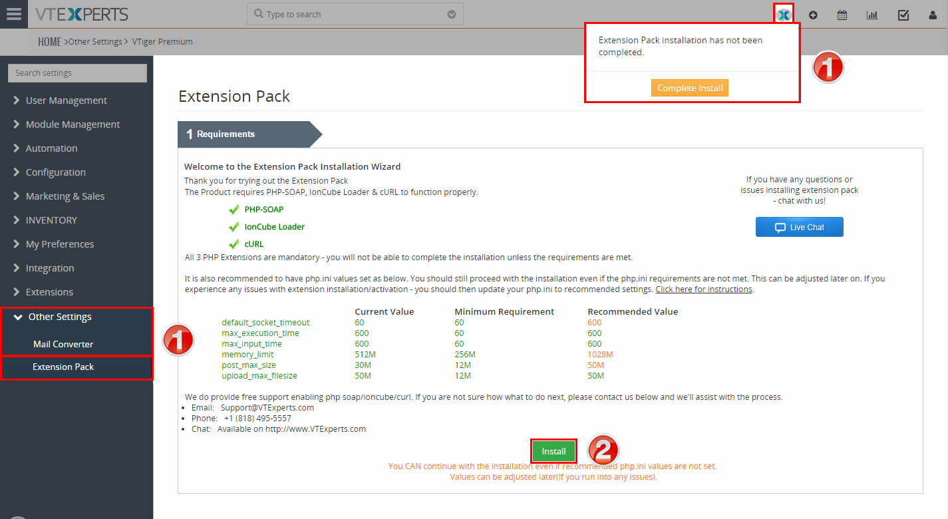The image size is (948, 519).
Task: Click the Extension Pack page heading
Action: 234,96
